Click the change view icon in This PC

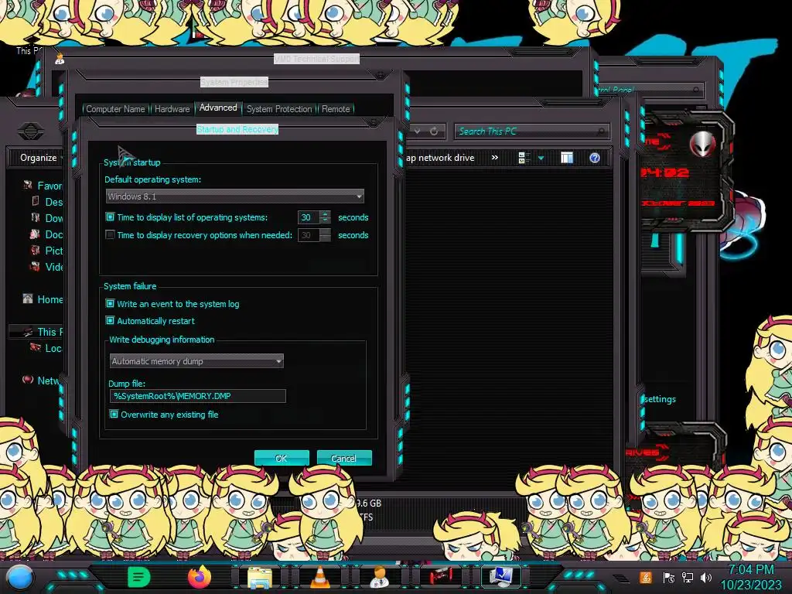pyautogui.click(x=524, y=158)
